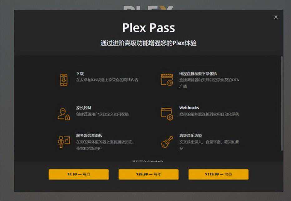This screenshot has height=201, width=291.
Task: Click the server dashboard presenter icon
Action: (x=64, y=142)
